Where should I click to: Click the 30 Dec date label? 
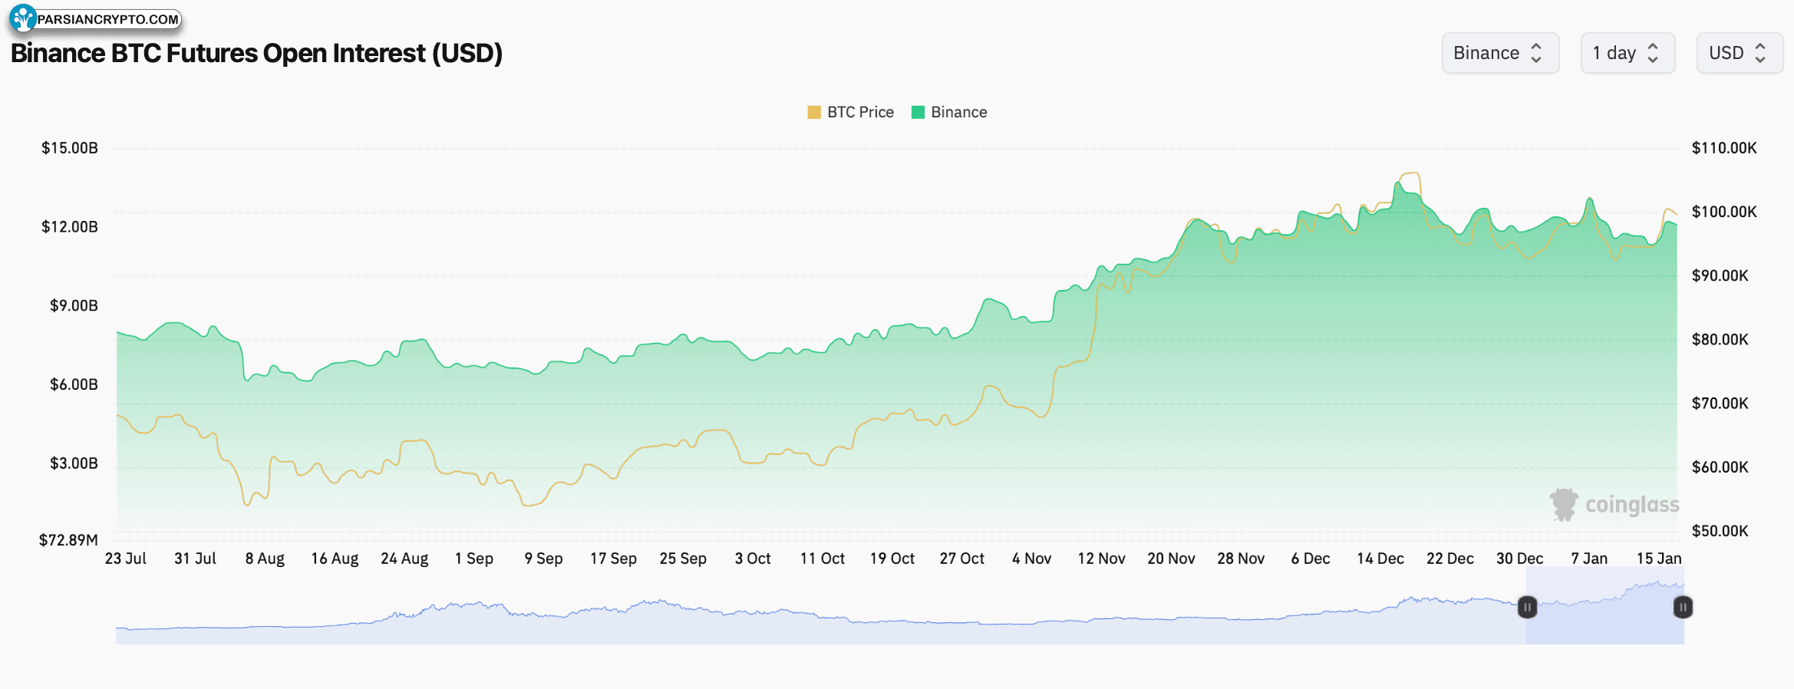tap(1520, 559)
